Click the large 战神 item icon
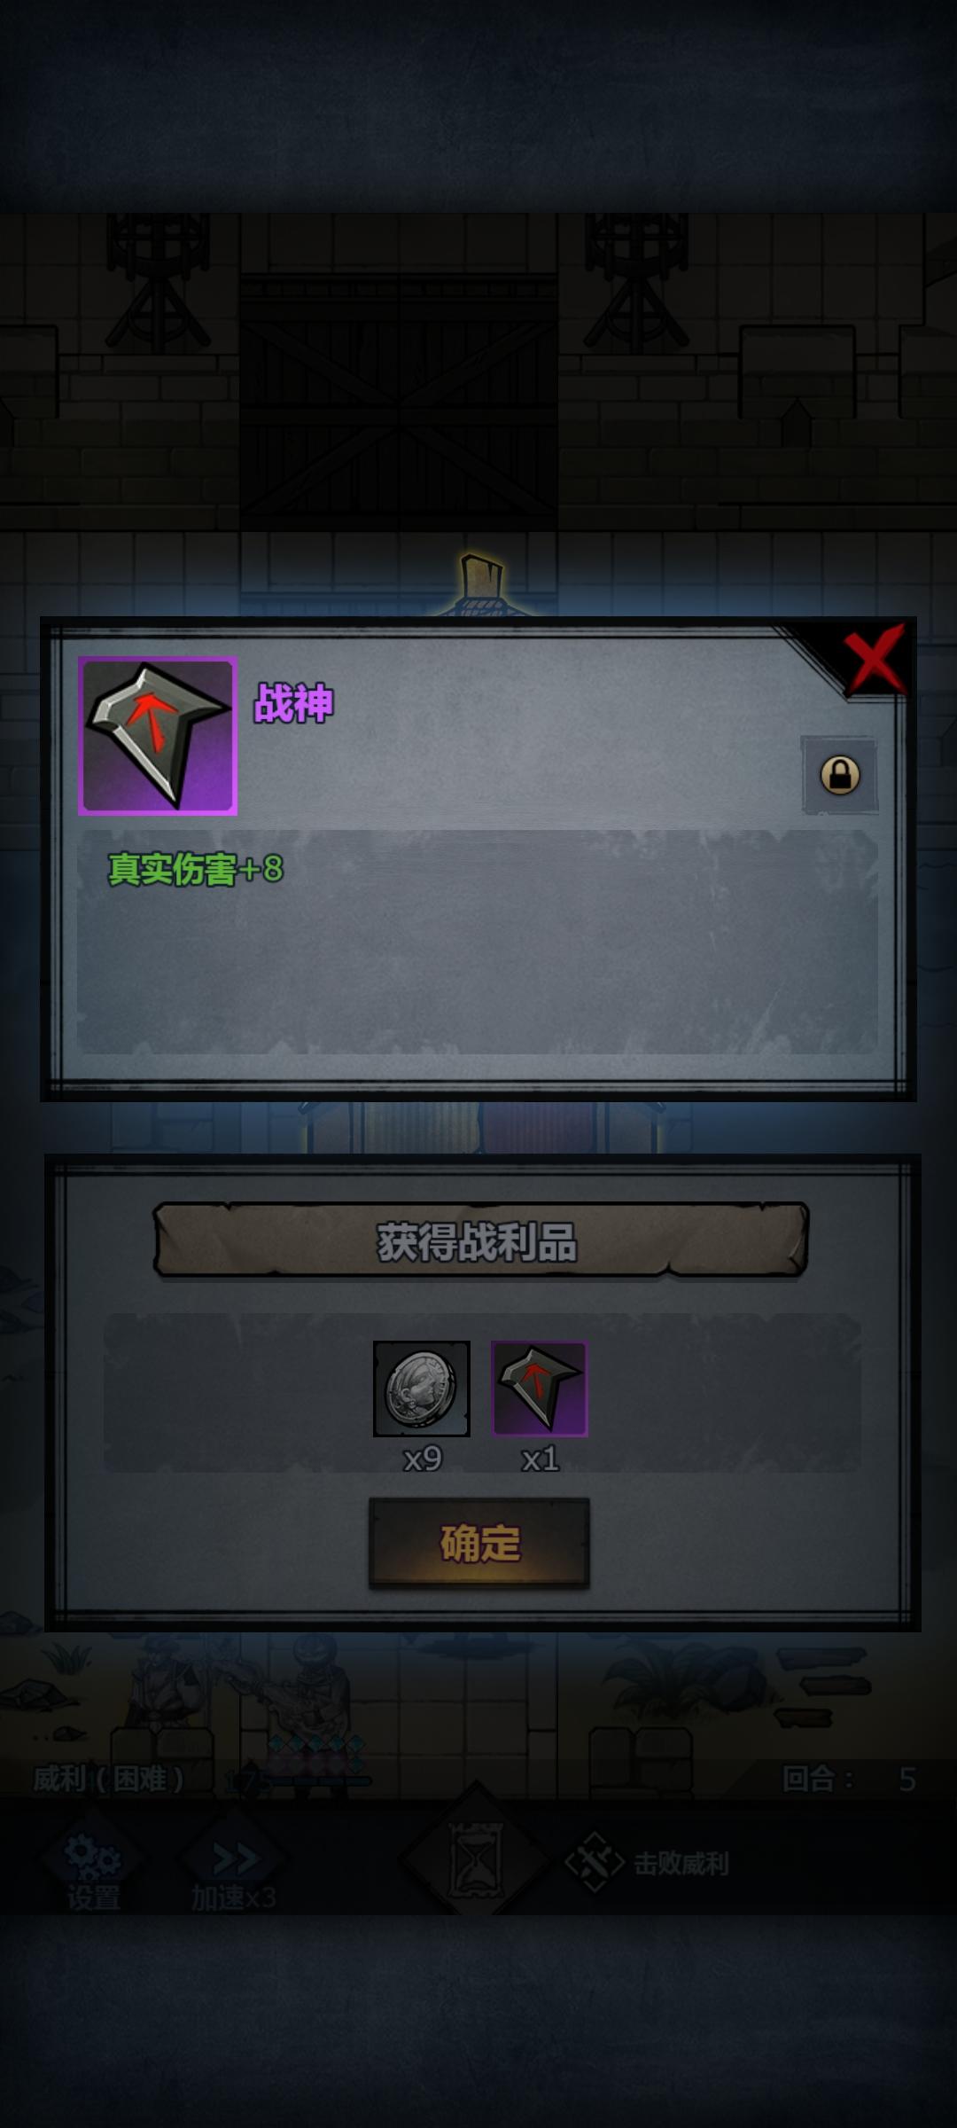The image size is (957, 2128). [158, 736]
